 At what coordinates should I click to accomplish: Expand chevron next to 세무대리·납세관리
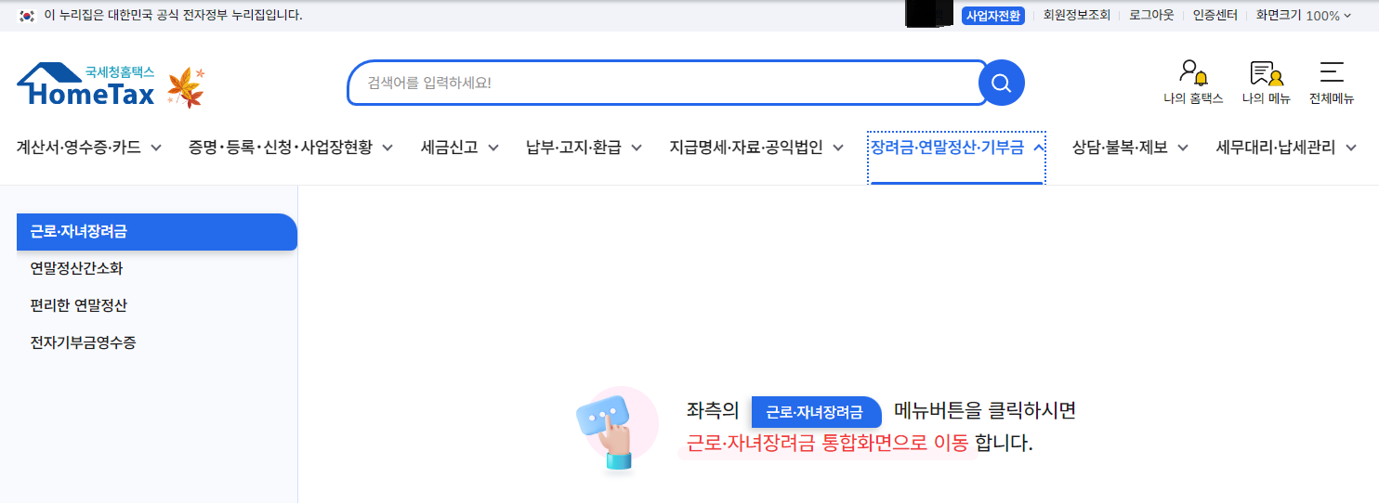1350,148
